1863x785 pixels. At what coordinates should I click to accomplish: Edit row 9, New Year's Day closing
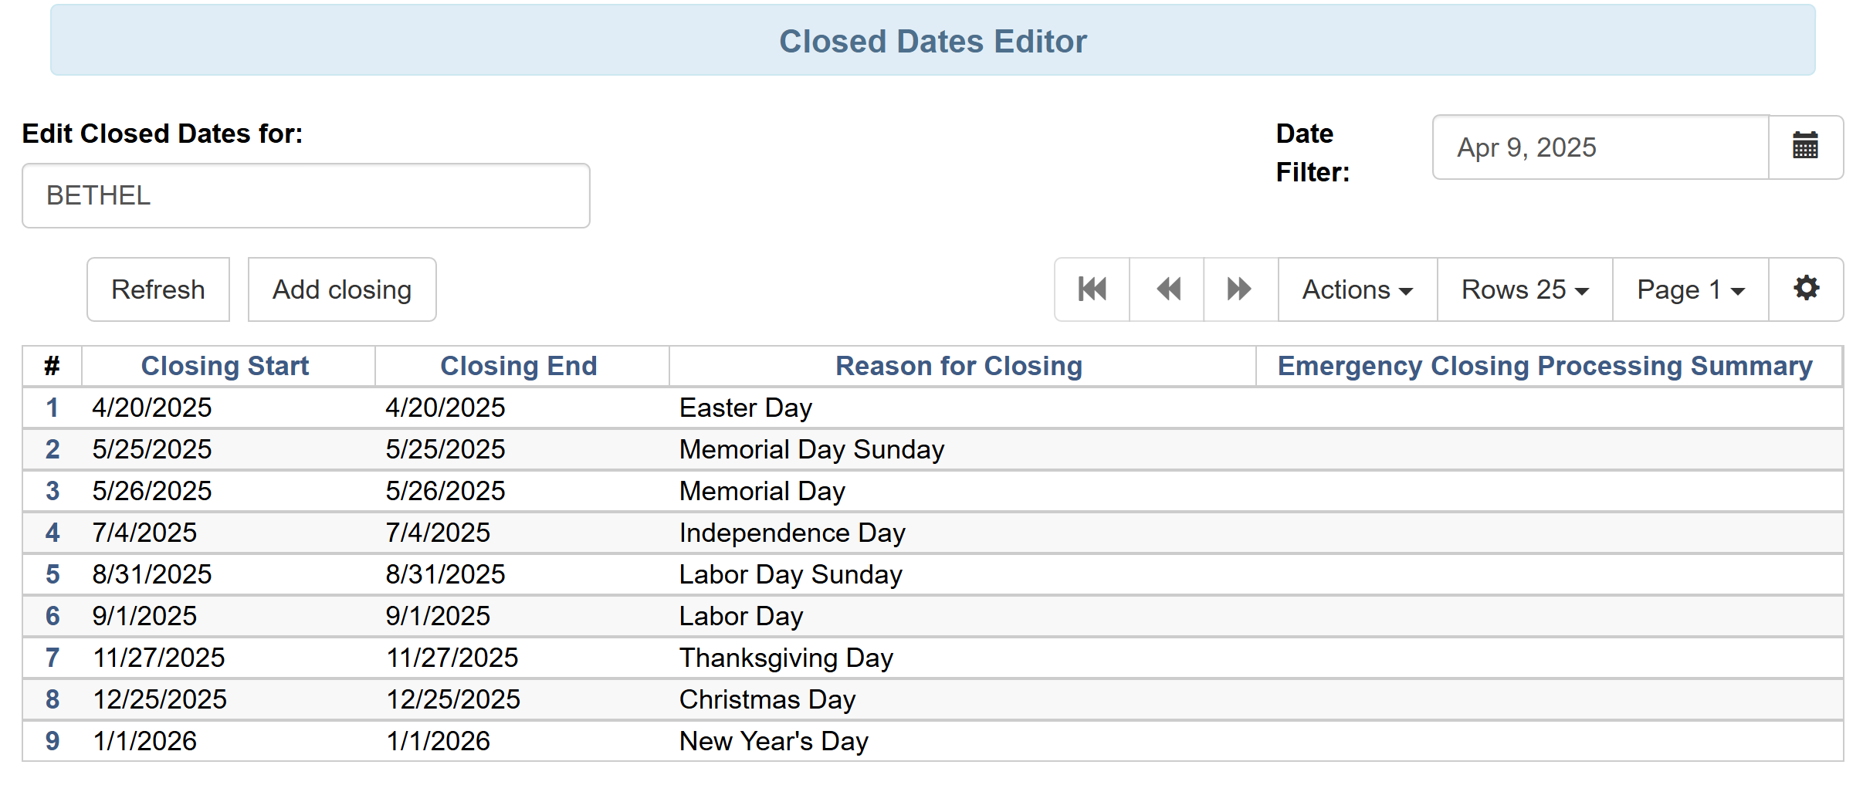pyautogui.click(x=51, y=740)
